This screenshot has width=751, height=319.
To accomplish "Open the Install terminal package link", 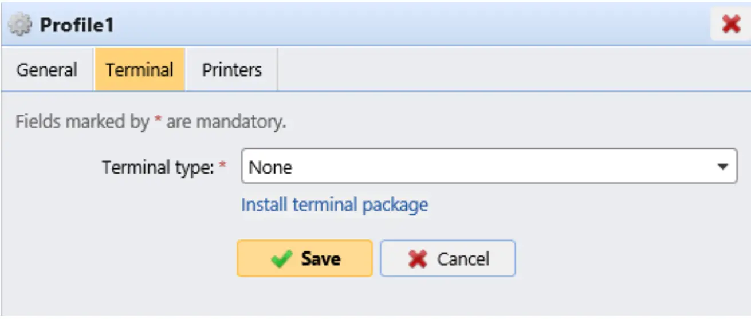I will click(335, 204).
